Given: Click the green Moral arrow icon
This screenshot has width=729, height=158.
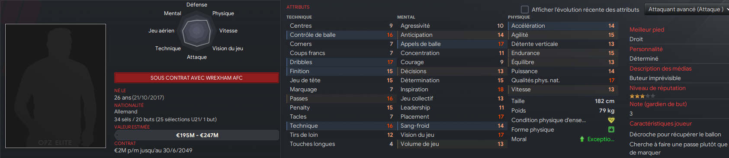Looking at the screenshot, I should [x=582, y=139].
